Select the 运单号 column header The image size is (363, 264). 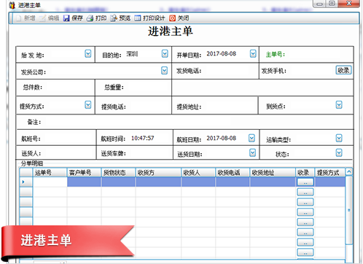pyautogui.click(x=50, y=173)
